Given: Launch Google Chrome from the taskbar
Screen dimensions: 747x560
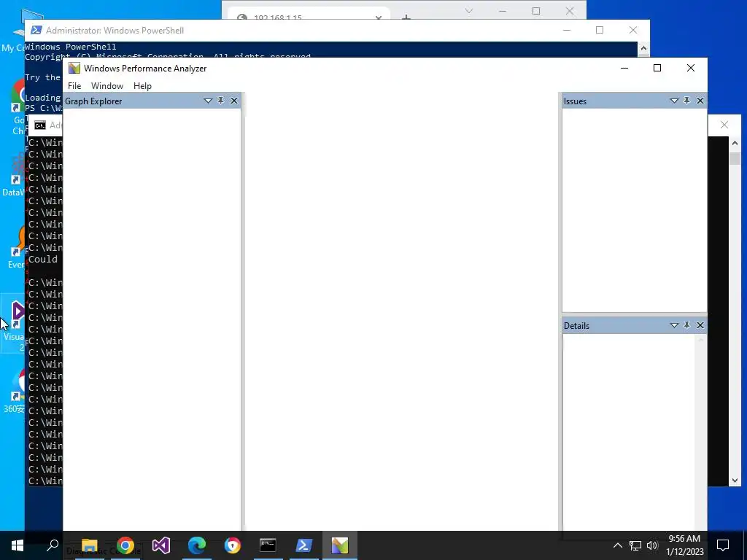Looking at the screenshot, I should coord(125,545).
